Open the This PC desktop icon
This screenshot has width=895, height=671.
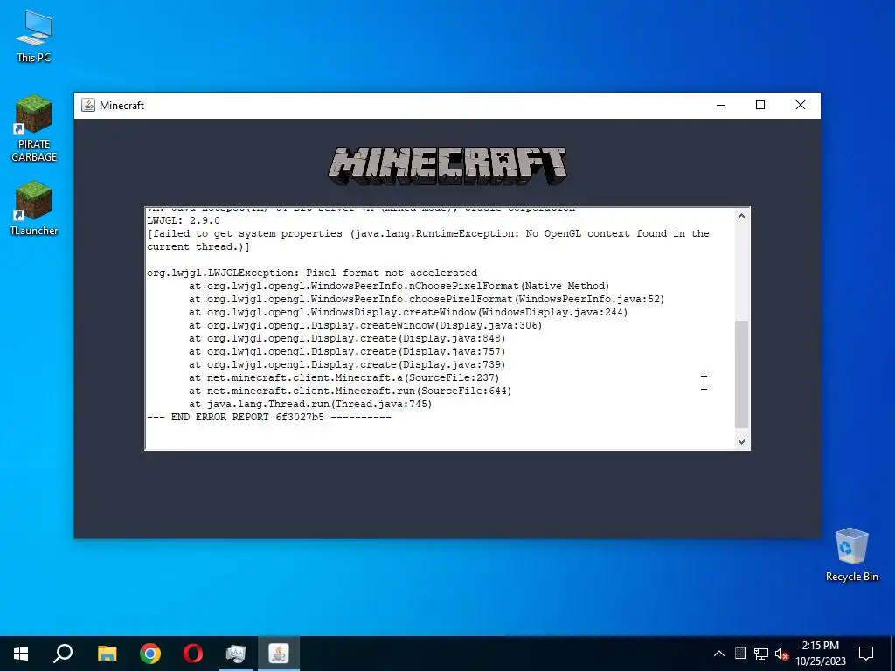point(34,37)
